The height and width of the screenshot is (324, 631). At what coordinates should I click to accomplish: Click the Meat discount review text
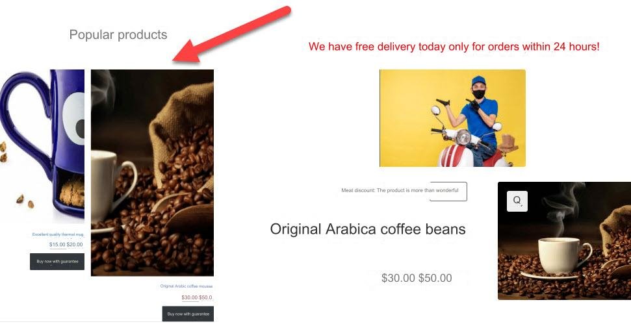(400, 190)
